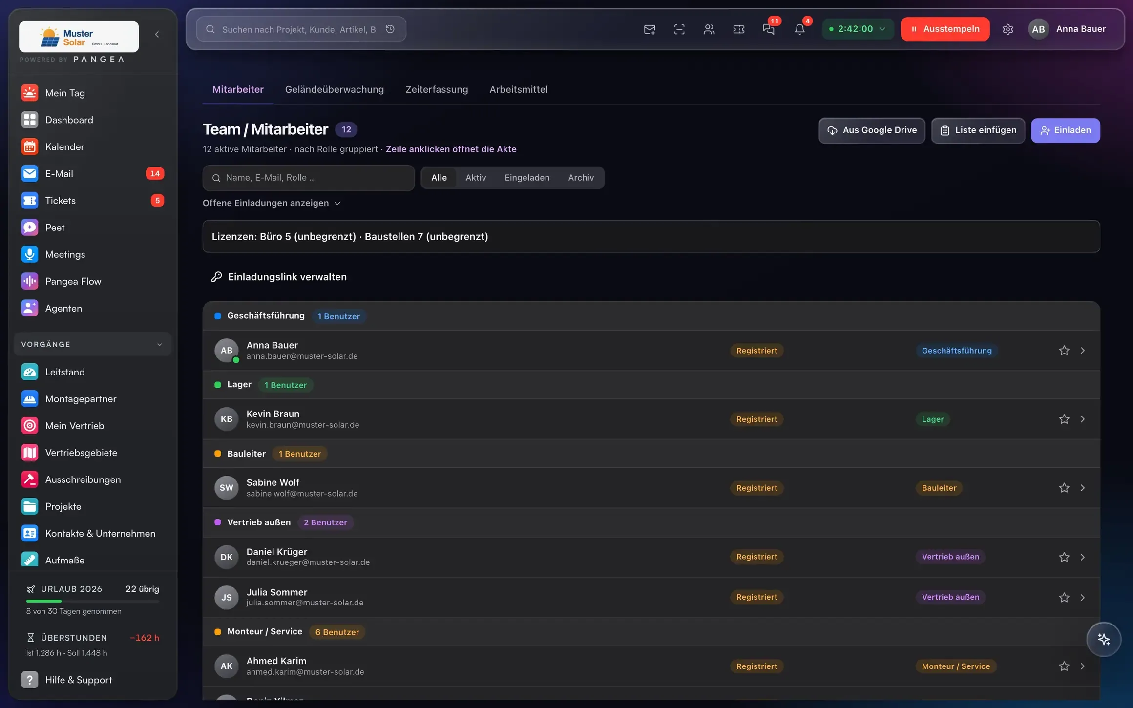
Task: Click the search history clock icon
Action: [390, 29]
